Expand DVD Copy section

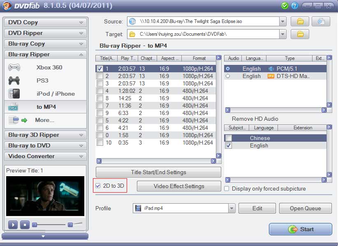tap(45, 23)
